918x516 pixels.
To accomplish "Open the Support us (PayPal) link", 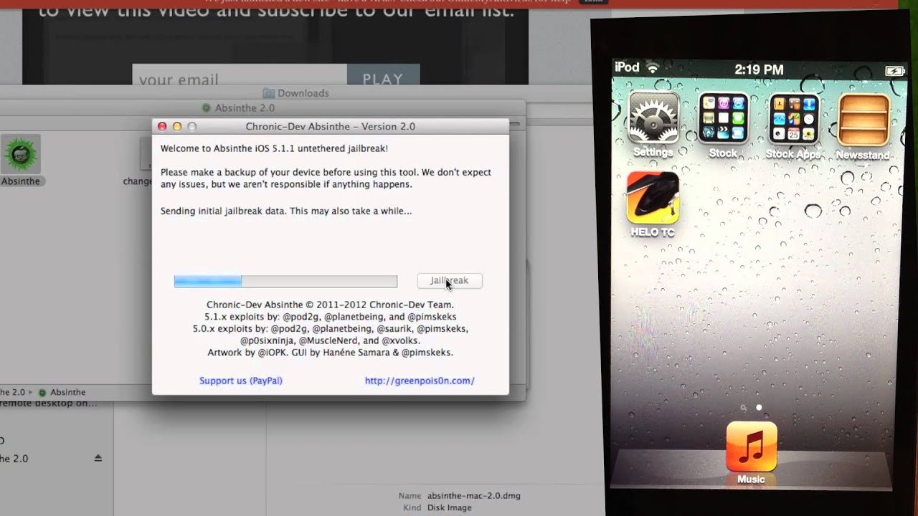I will (x=241, y=381).
